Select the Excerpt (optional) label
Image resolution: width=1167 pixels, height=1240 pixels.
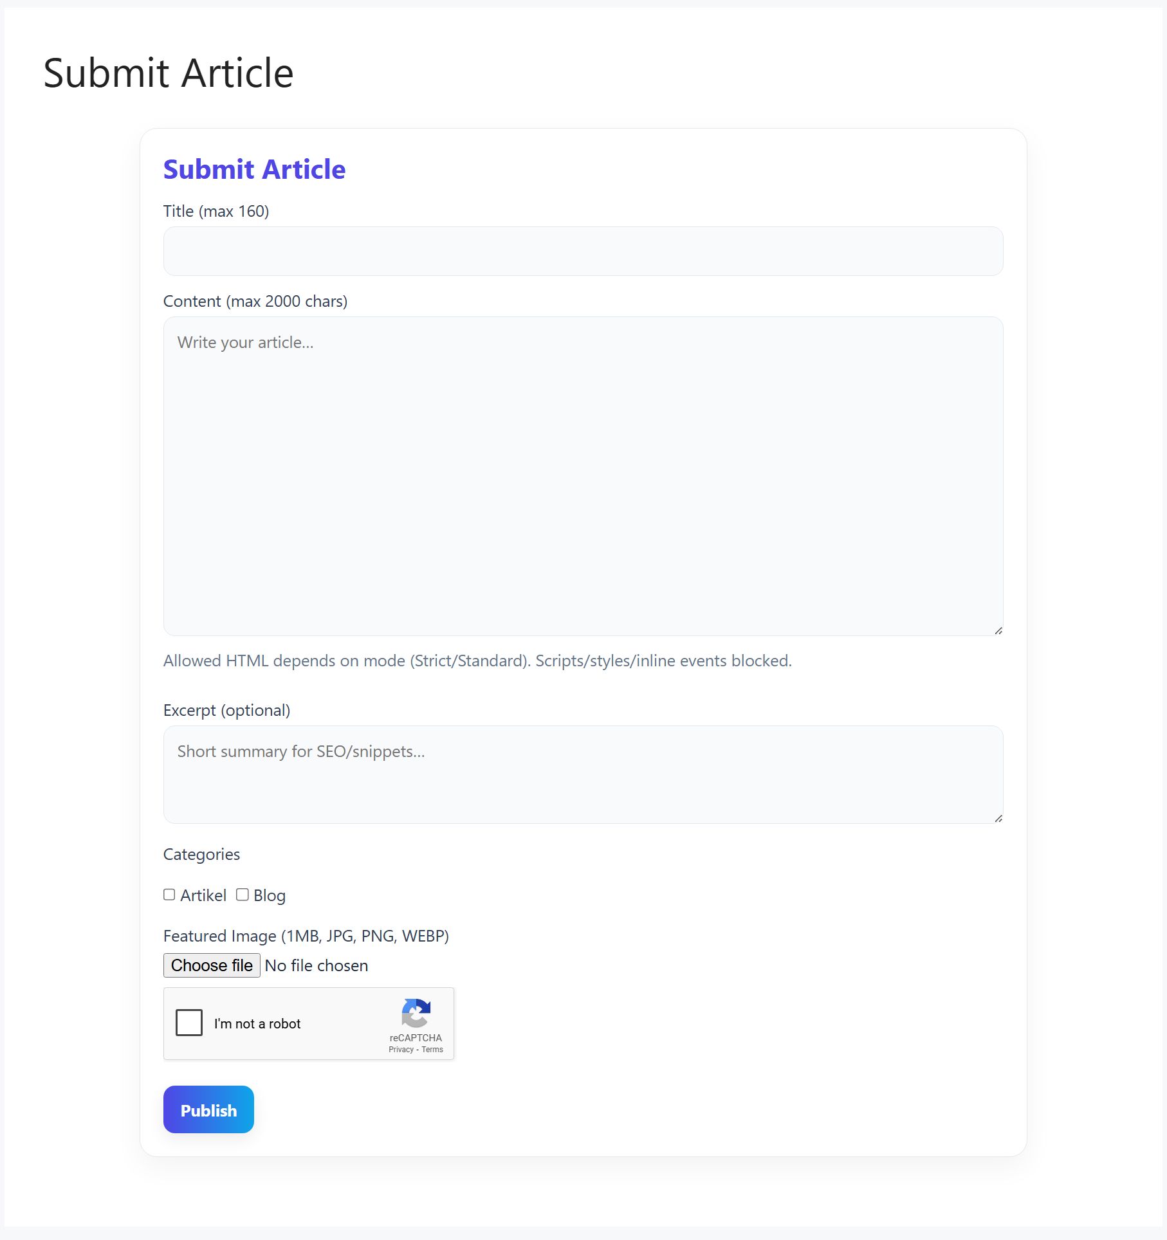[x=226, y=710]
